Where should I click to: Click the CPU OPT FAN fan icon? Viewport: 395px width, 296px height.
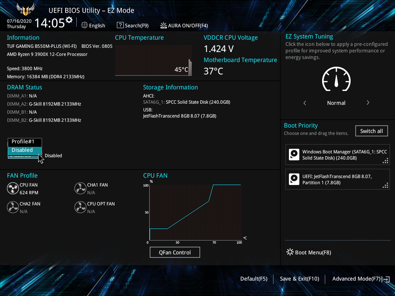tap(80, 207)
